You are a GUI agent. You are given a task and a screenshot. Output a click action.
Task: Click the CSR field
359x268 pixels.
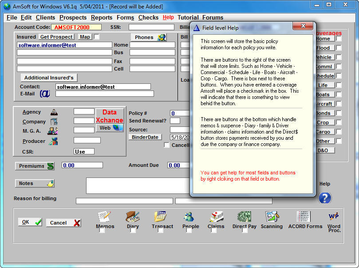coord(84,151)
